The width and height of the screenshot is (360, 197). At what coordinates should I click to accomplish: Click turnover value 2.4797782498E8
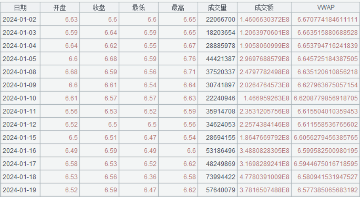(265, 72)
